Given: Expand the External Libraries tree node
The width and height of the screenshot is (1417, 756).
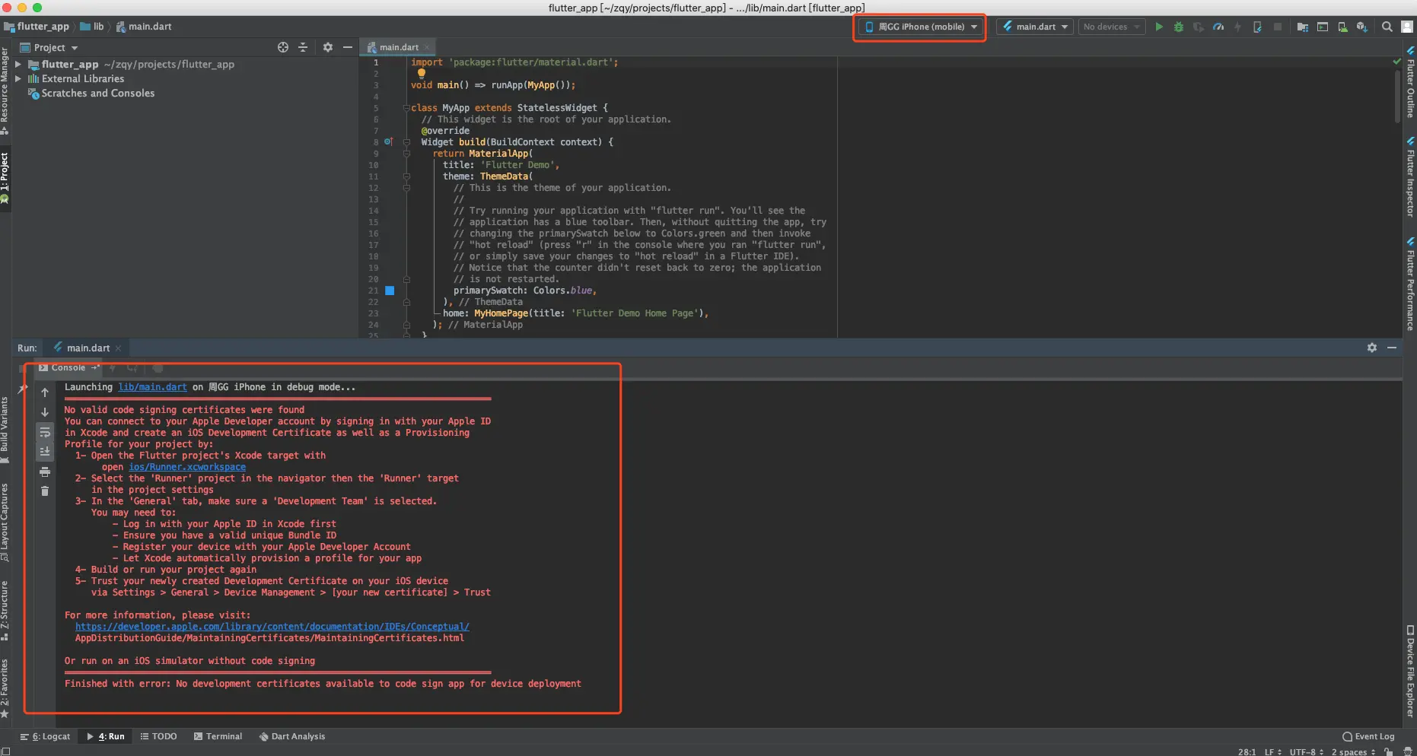Looking at the screenshot, I should pos(18,79).
